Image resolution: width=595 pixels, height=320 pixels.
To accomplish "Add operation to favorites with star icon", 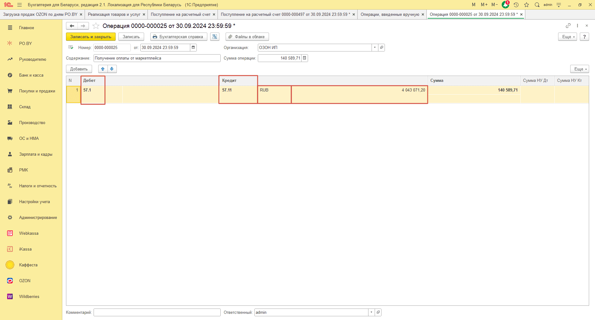I will pos(96,26).
